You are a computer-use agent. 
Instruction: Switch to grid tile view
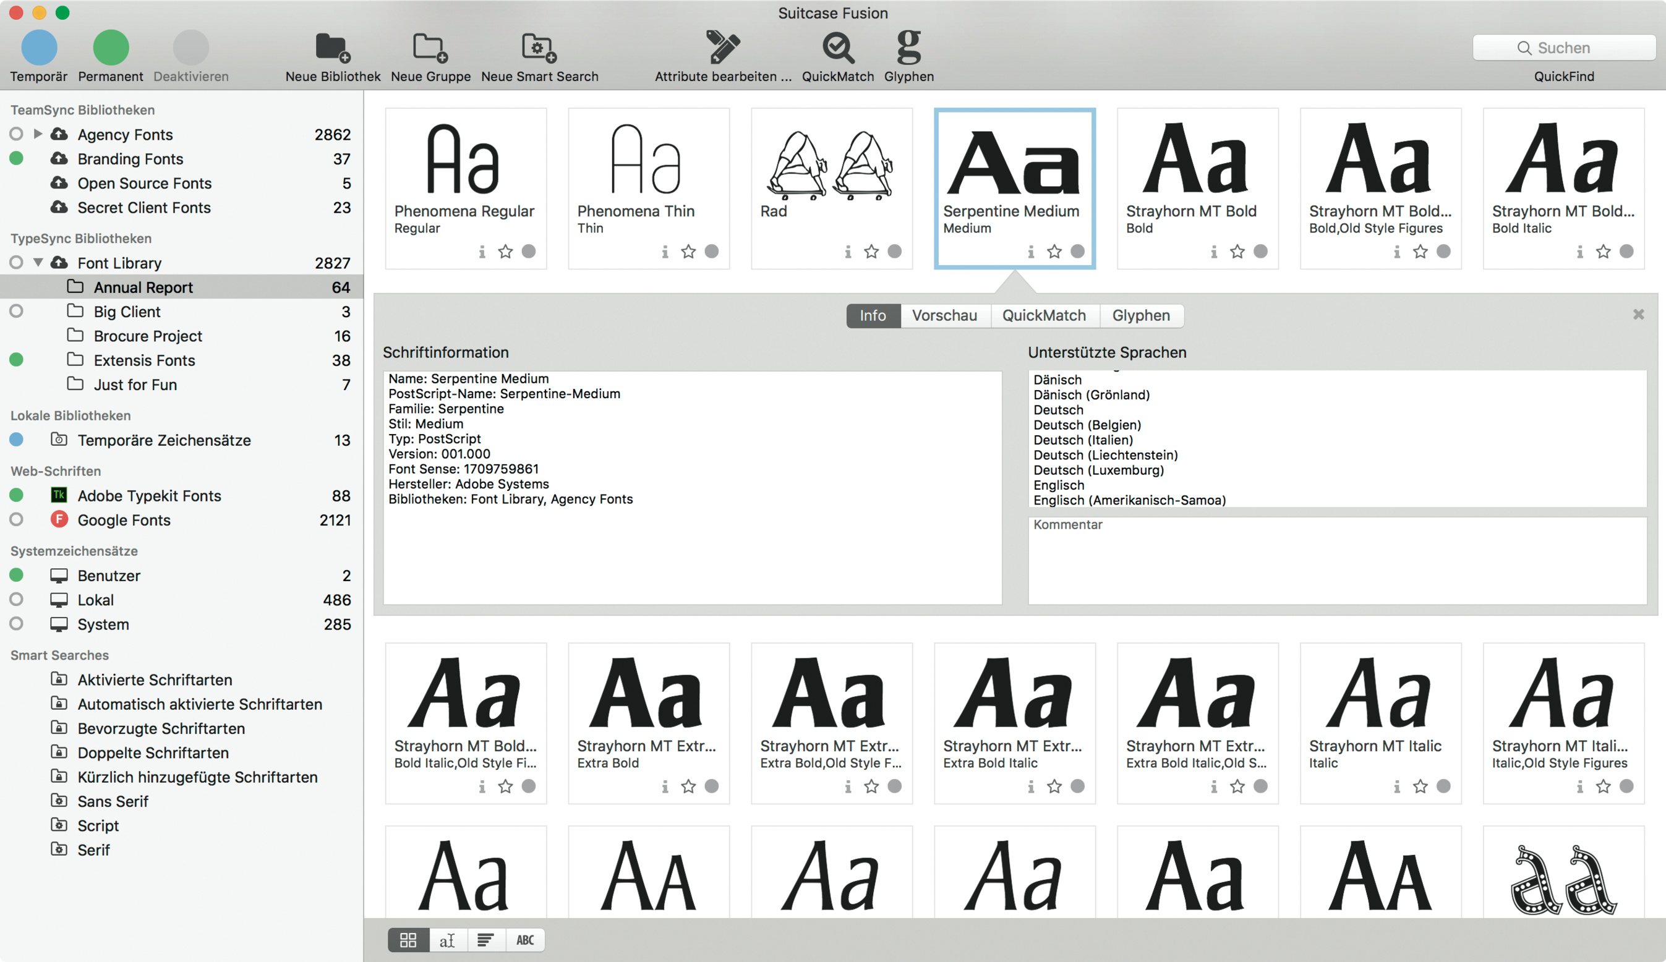pos(408,940)
